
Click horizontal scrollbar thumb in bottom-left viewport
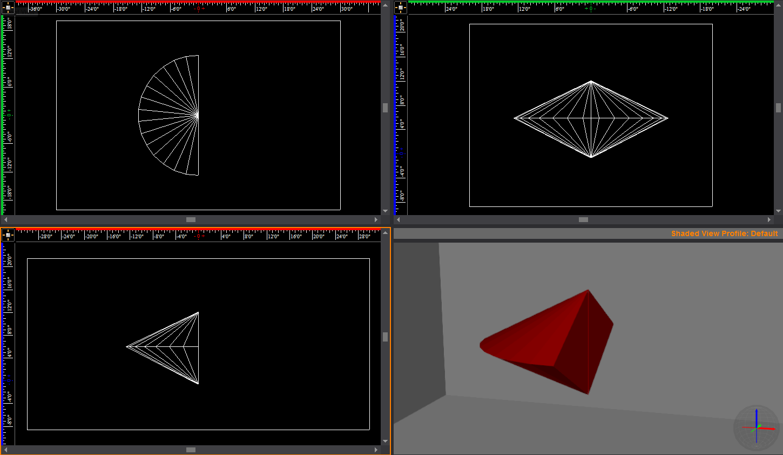191,450
